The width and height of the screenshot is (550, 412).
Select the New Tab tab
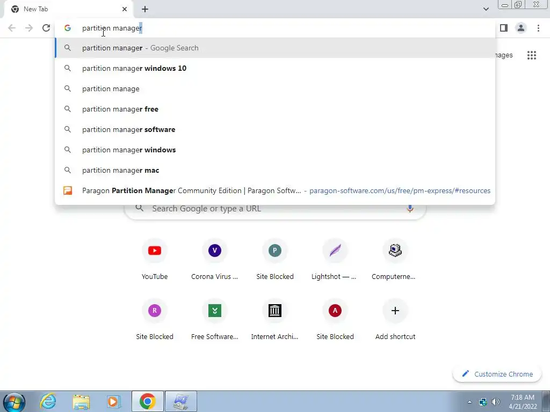[68, 9]
